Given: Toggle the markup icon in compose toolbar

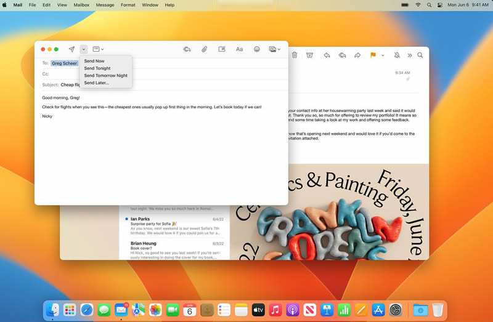Looking at the screenshot, I should tap(222, 49).
